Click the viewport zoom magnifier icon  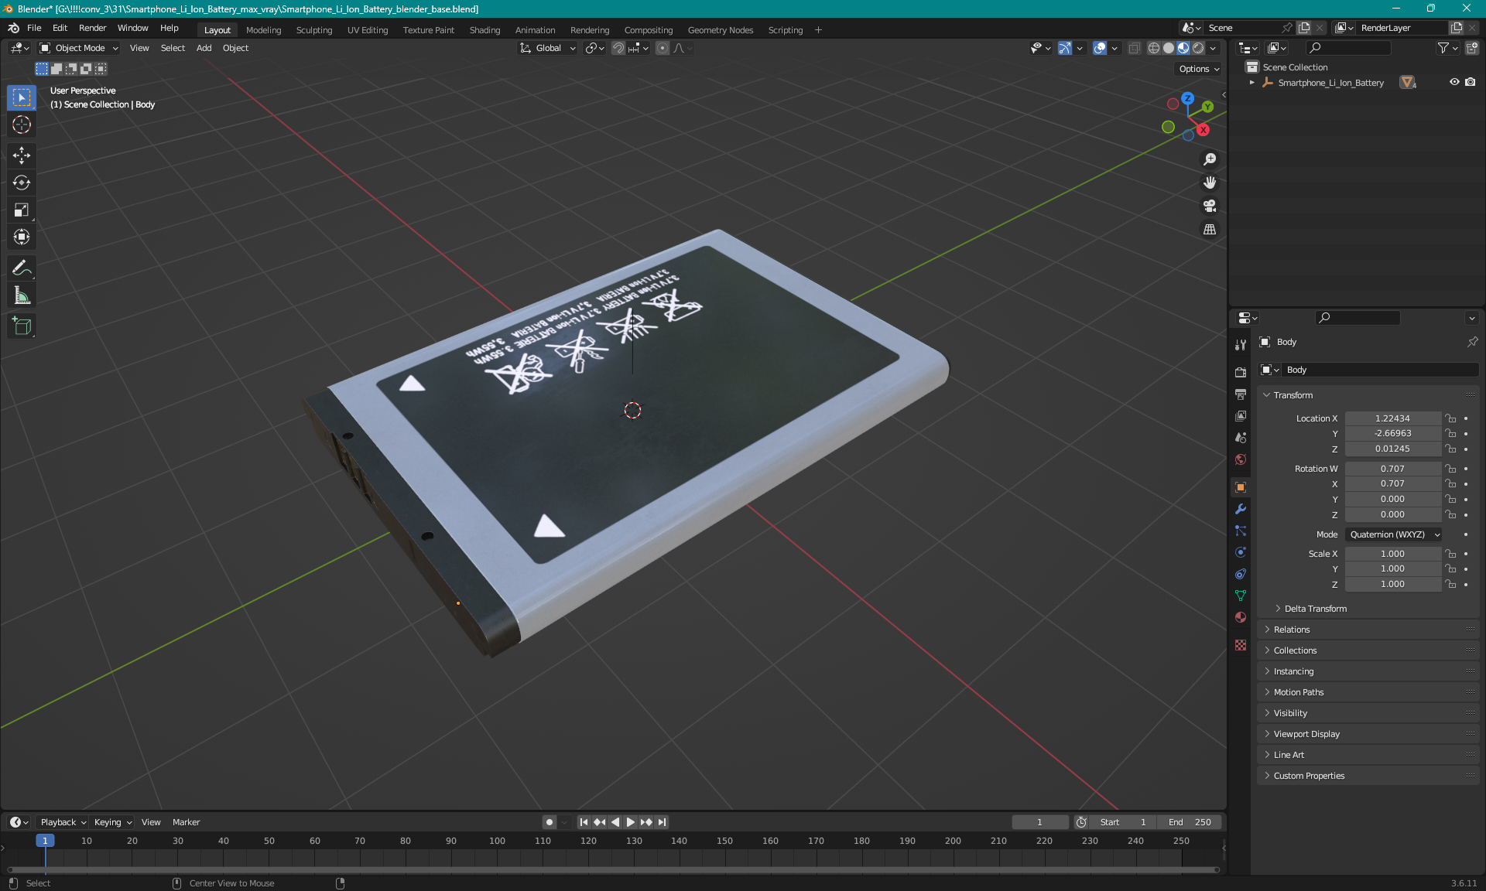1210,159
